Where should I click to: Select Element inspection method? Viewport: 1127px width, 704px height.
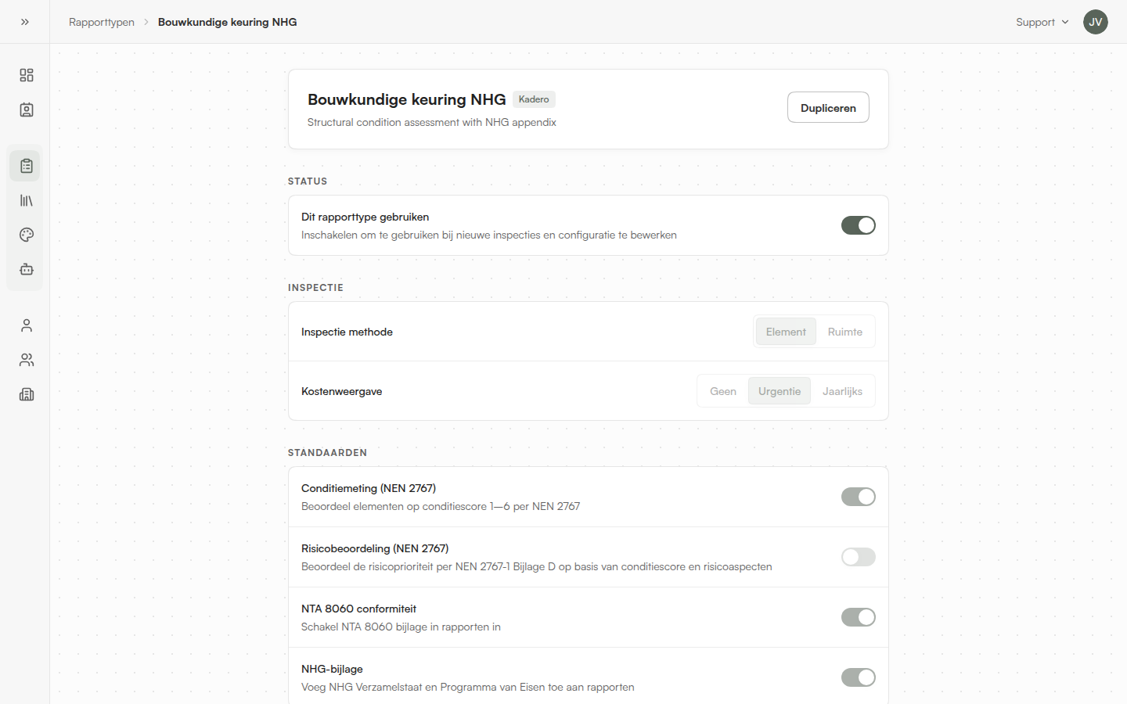(x=786, y=332)
